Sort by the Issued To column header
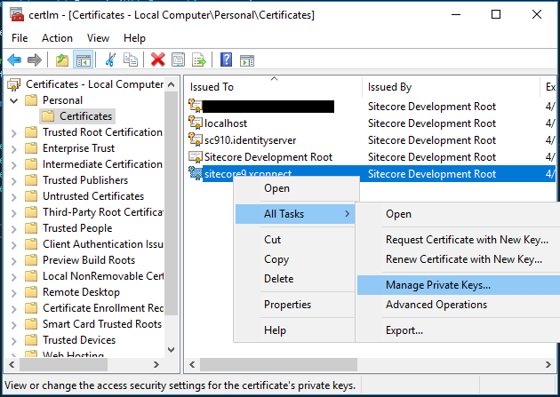This screenshot has height=397, width=560. (x=274, y=87)
